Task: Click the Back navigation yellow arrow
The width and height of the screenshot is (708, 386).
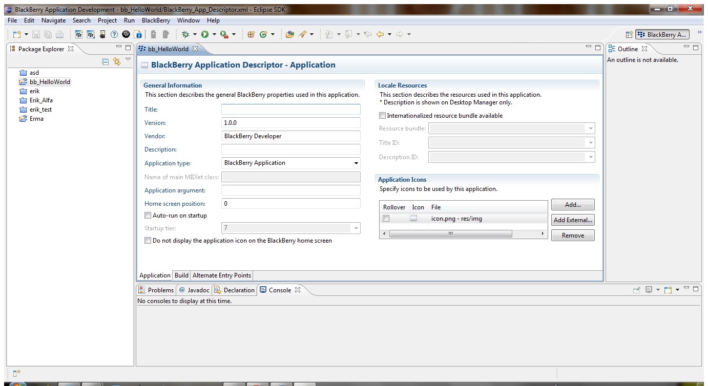Action: point(380,34)
